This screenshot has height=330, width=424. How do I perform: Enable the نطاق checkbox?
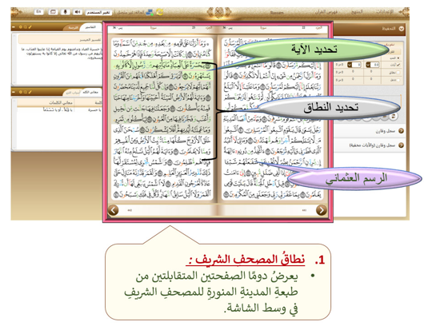[x=398, y=73]
